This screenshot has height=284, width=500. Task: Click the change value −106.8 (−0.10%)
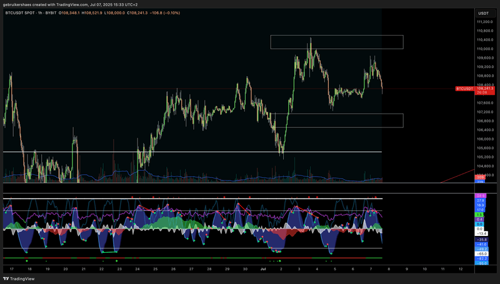pyautogui.click(x=165, y=13)
